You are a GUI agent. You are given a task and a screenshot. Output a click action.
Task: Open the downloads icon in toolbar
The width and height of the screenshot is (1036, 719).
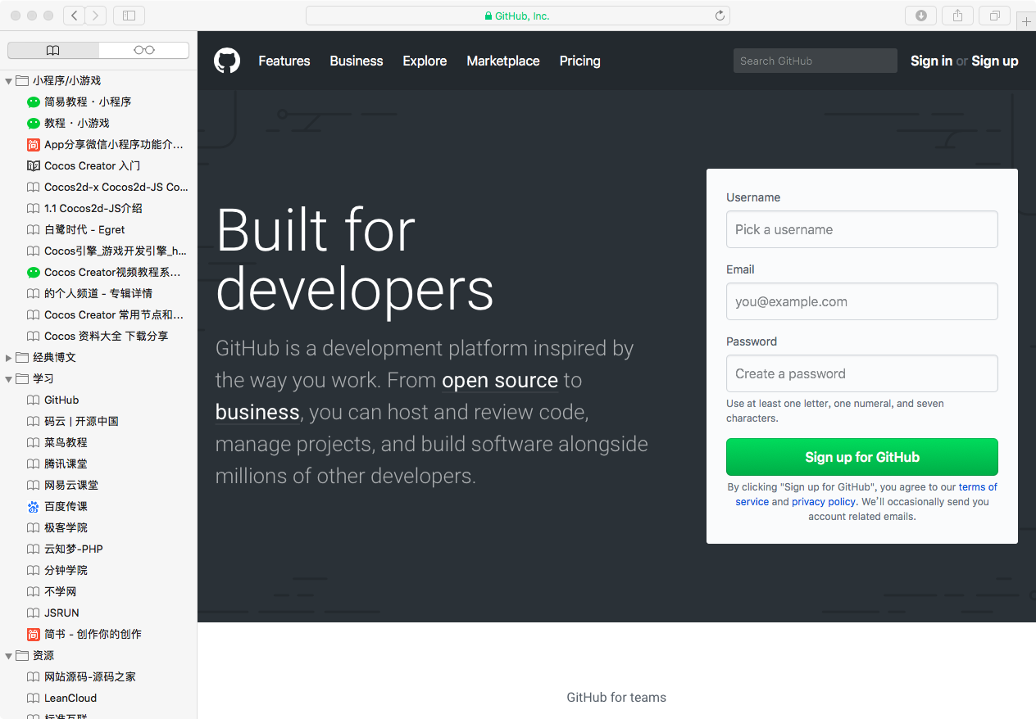click(920, 16)
